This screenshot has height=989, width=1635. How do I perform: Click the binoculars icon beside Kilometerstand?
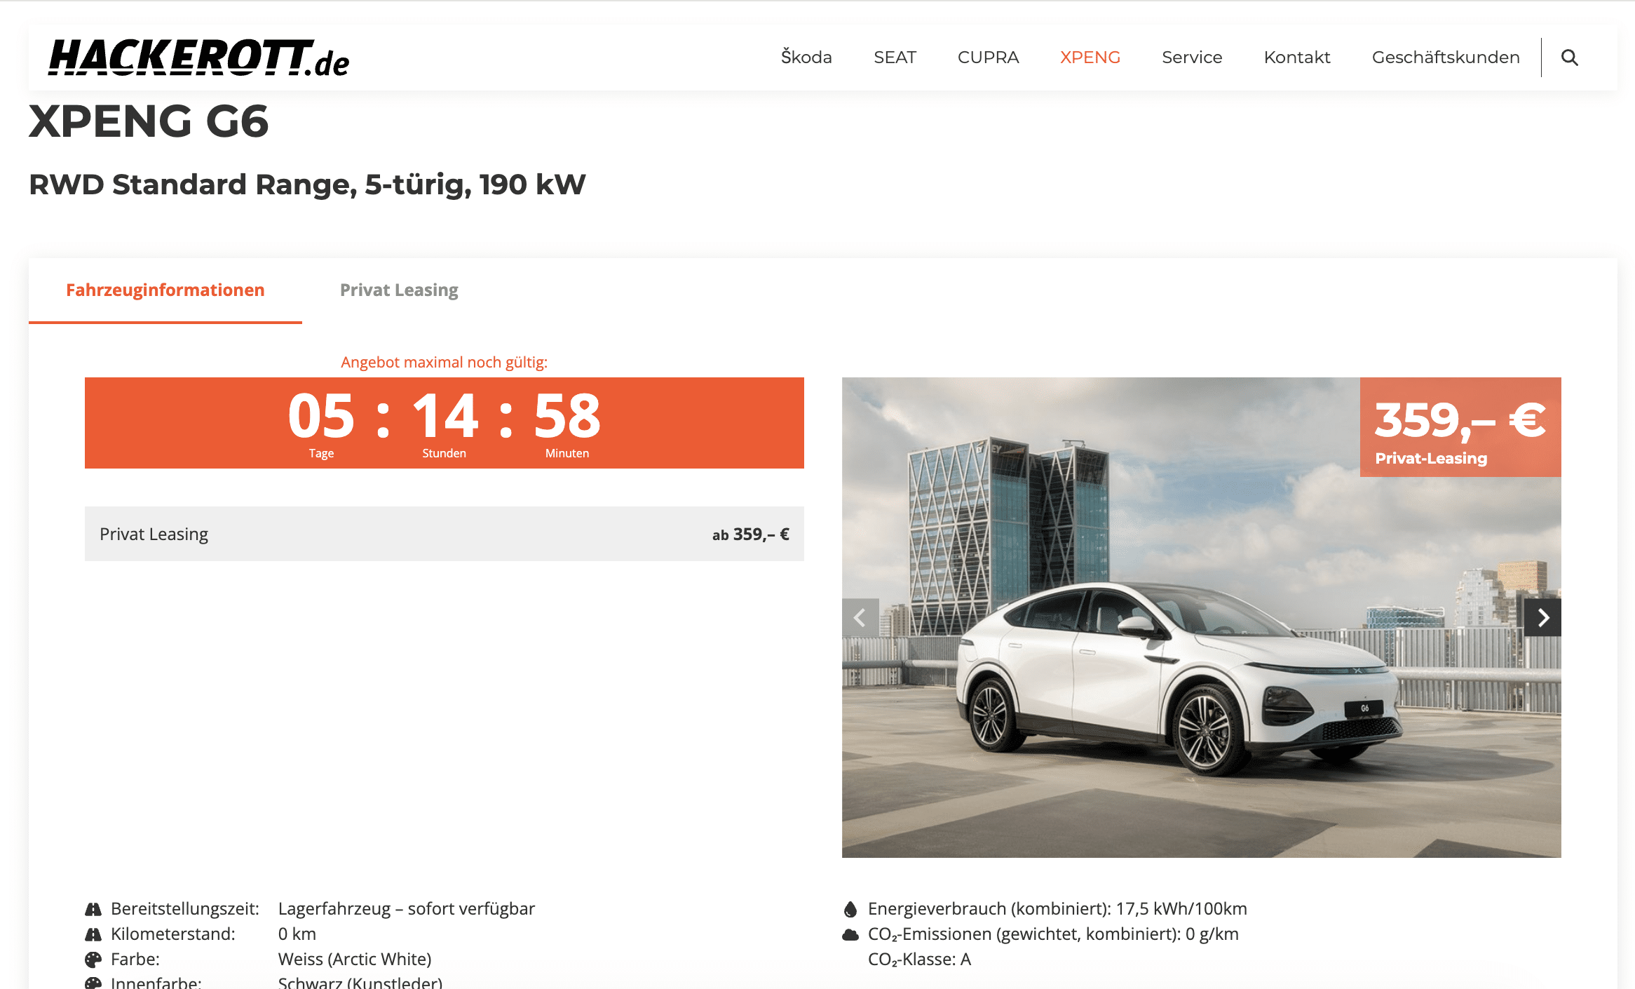click(x=93, y=934)
